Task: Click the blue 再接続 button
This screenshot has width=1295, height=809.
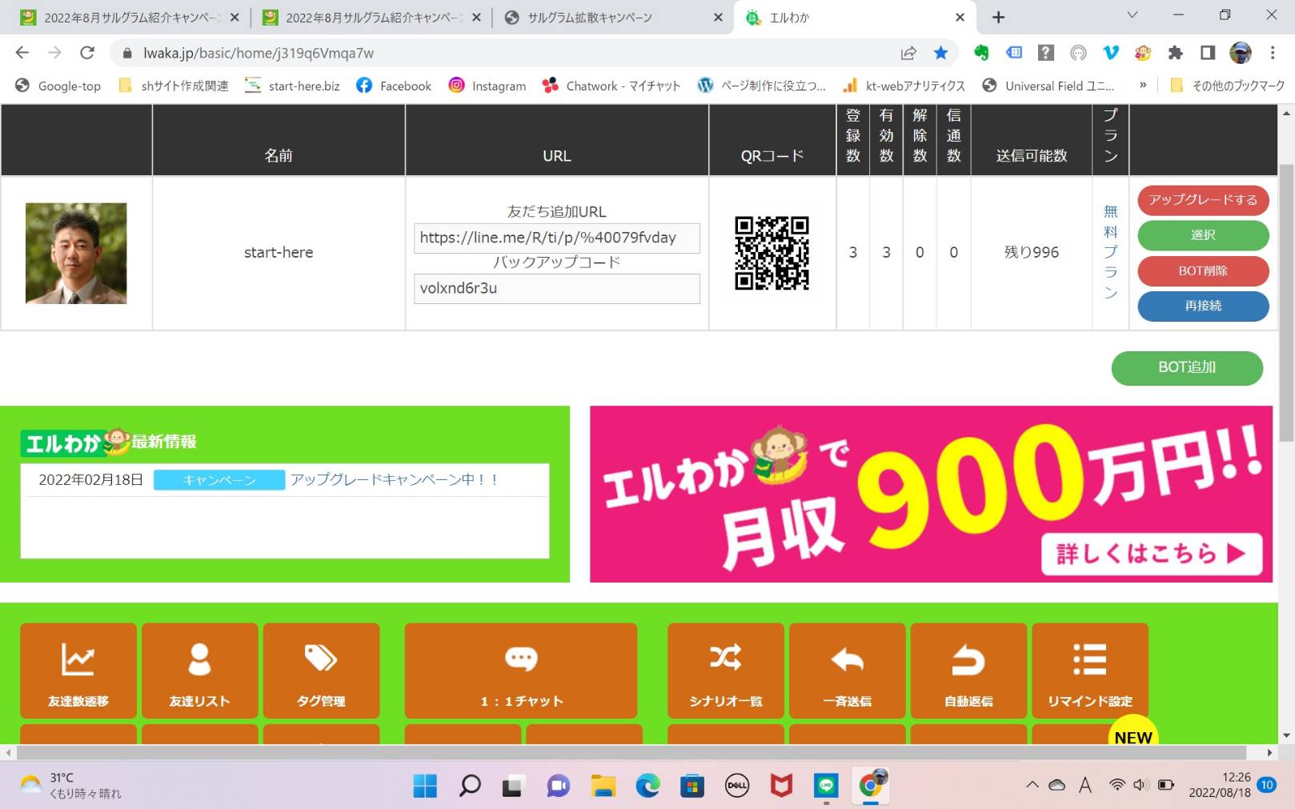Action: (1203, 306)
